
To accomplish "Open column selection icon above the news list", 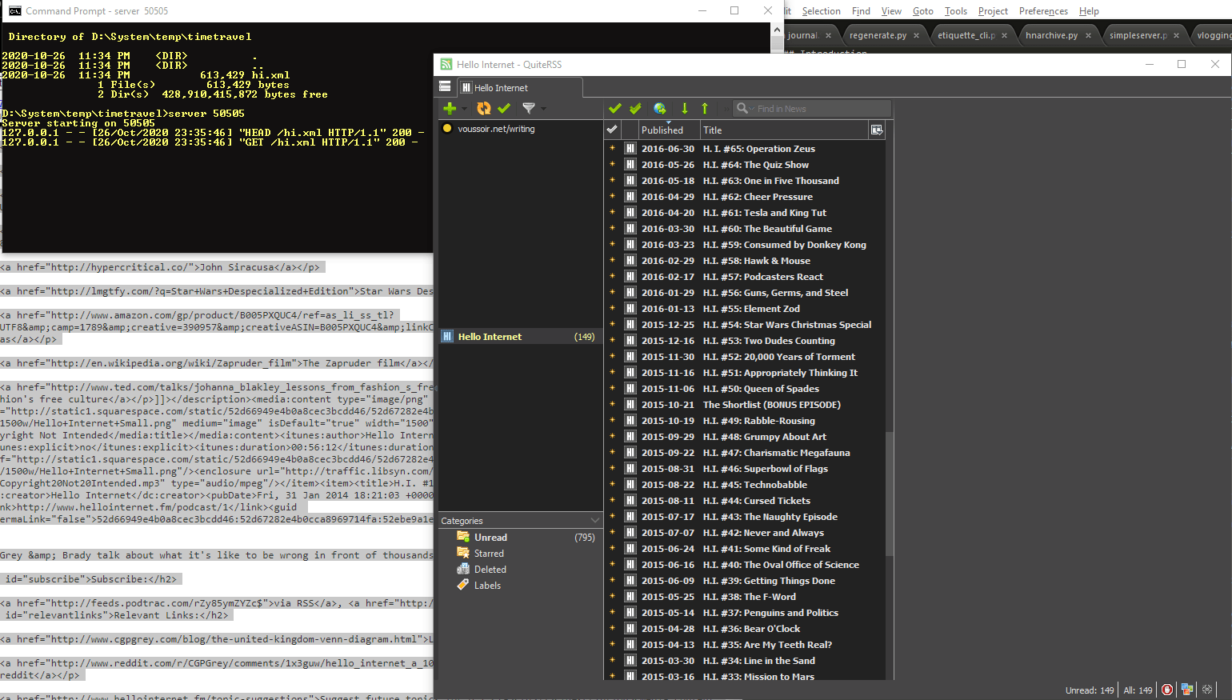I will 877,131.
